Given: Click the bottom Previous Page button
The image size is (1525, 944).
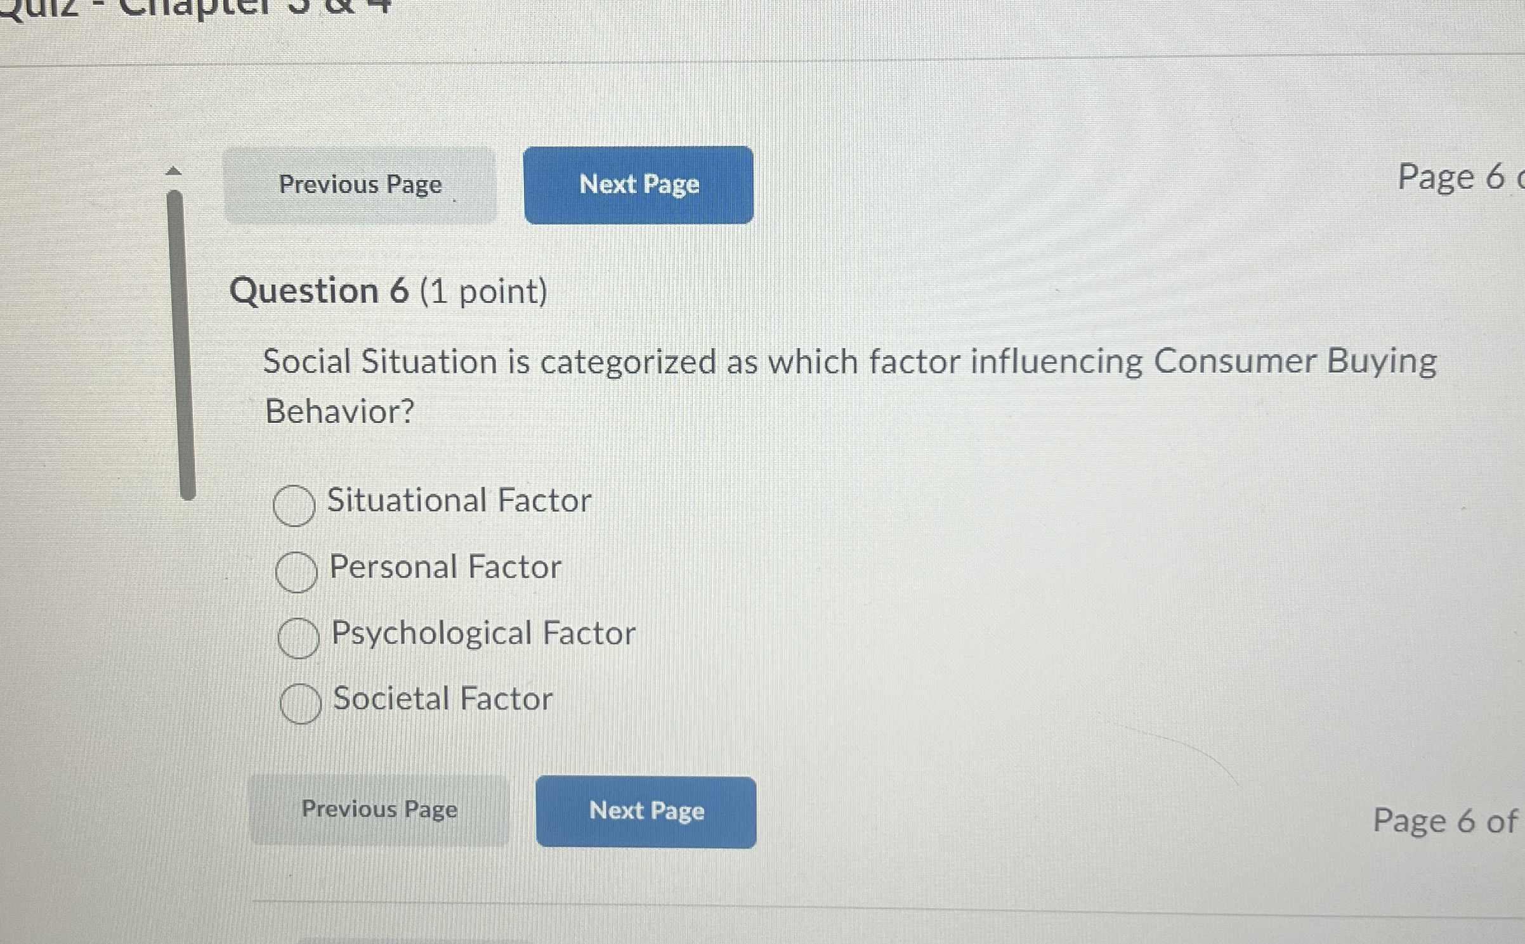Looking at the screenshot, I should (379, 810).
